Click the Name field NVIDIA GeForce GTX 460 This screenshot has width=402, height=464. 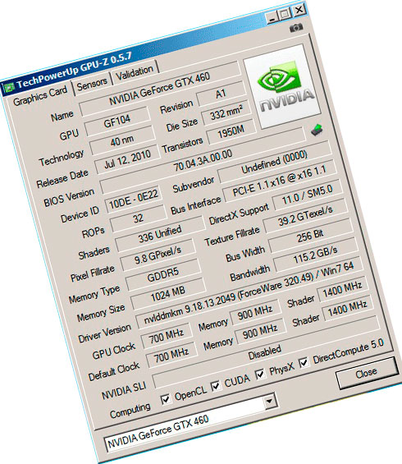coord(160,89)
